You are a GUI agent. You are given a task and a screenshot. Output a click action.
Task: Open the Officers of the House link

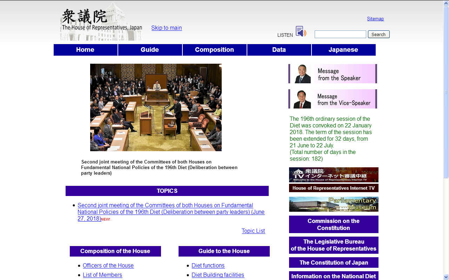[x=108, y=265]
